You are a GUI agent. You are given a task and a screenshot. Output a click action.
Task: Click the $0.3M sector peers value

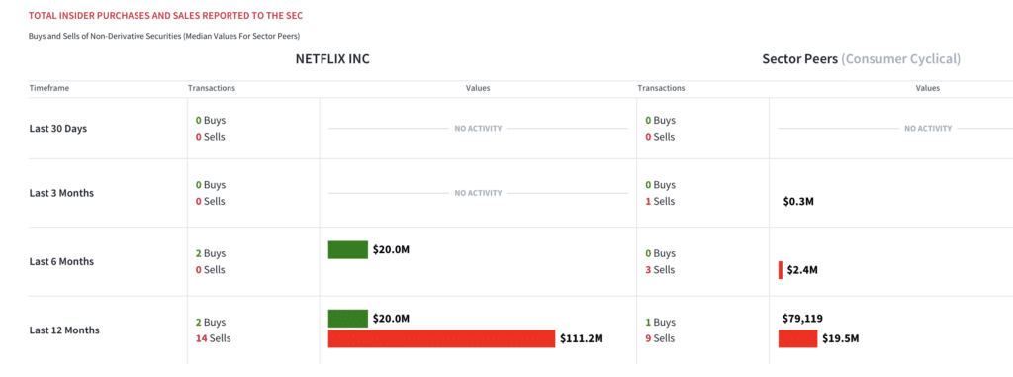pyautogui.click(x=798, y=202)
